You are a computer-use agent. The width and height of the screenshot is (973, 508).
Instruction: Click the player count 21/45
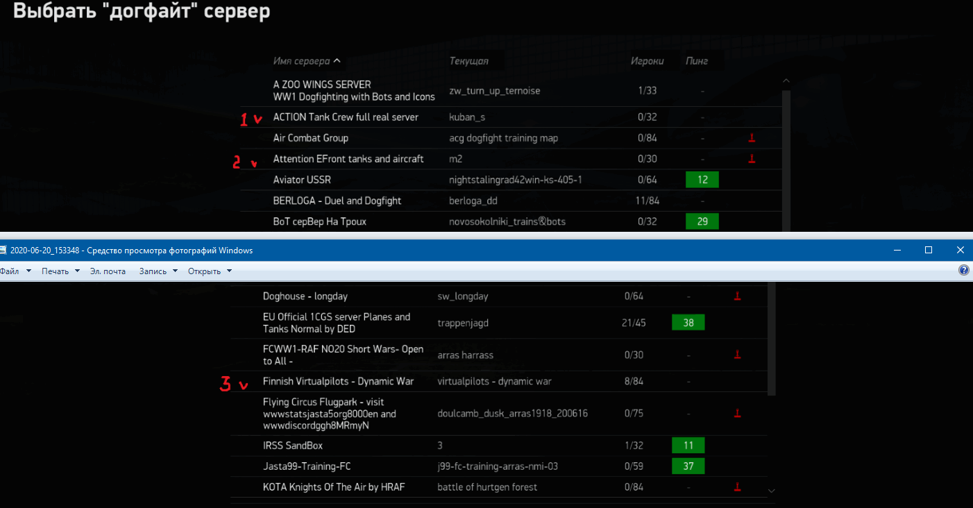(634, 323)
